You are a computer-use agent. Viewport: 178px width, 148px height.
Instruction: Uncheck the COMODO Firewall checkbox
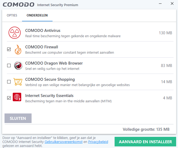[9, 49]
